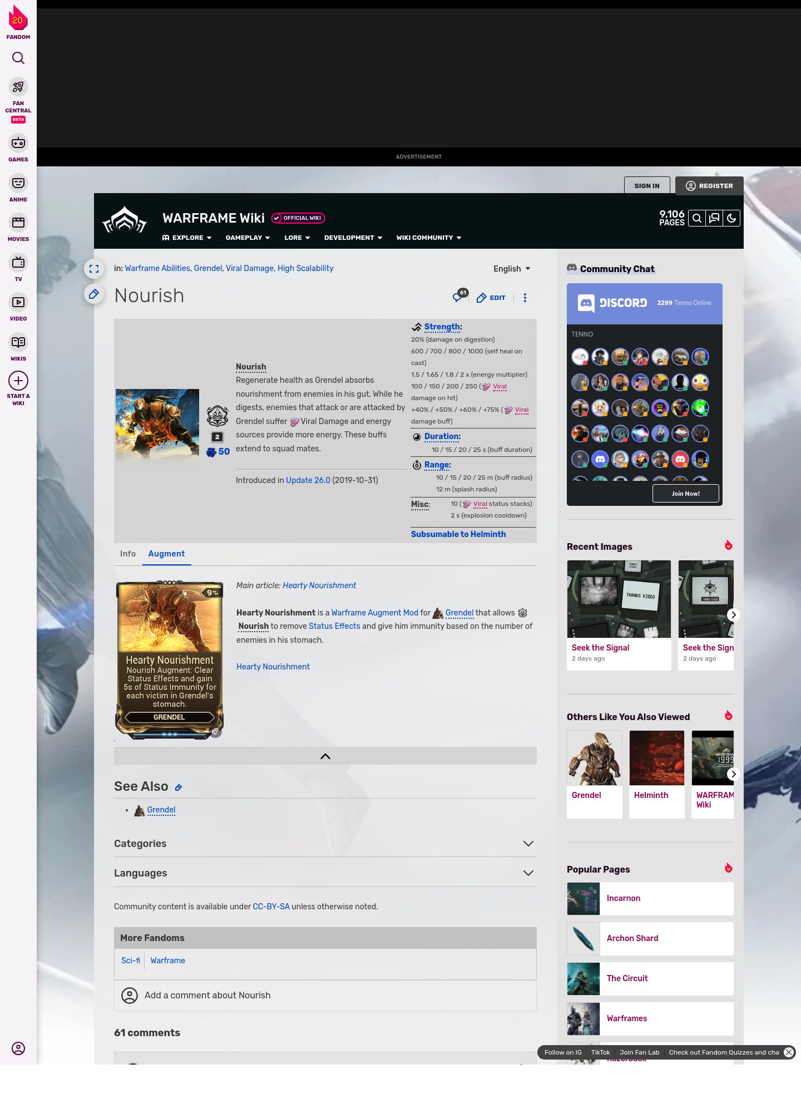The height and width of the screenshot is (1113, 801).
Task: Show next Recent Images slide arrow
Action: [733, 615]
